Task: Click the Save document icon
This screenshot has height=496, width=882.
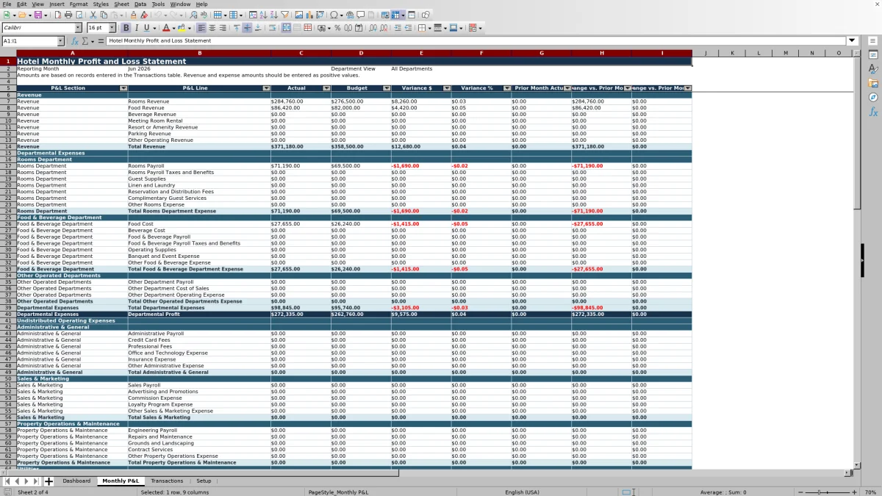Action: (x=37, y=15)
